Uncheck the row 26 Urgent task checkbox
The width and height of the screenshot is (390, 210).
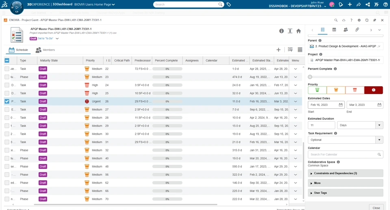coord(7,101)
